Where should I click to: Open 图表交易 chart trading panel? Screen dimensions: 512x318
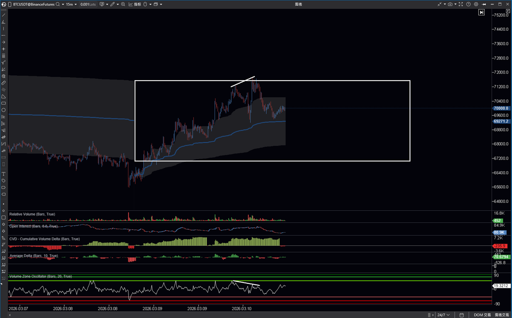502,315
